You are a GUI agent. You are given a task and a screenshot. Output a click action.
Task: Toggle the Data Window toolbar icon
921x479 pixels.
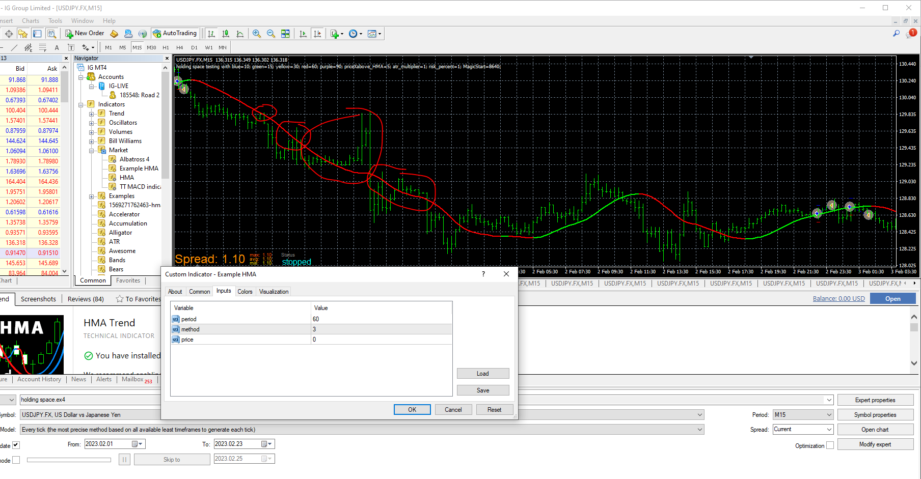tap(37, 34)
